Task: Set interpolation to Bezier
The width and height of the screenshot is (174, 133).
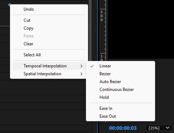Action: point(121,74)
